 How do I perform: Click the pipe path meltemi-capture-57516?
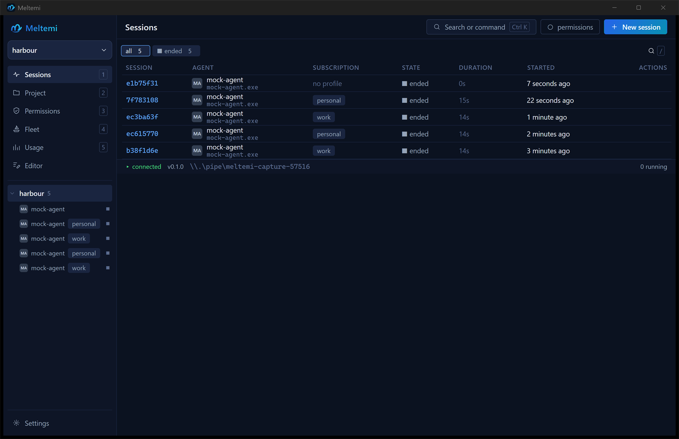click(x=250, y=166)
